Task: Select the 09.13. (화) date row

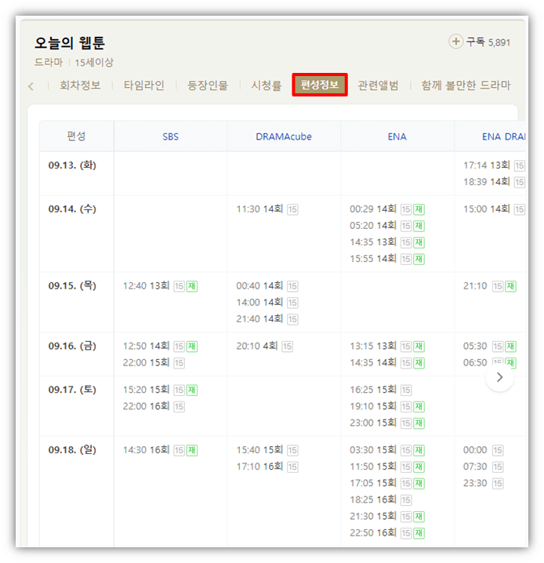Action: click(72, 165)
